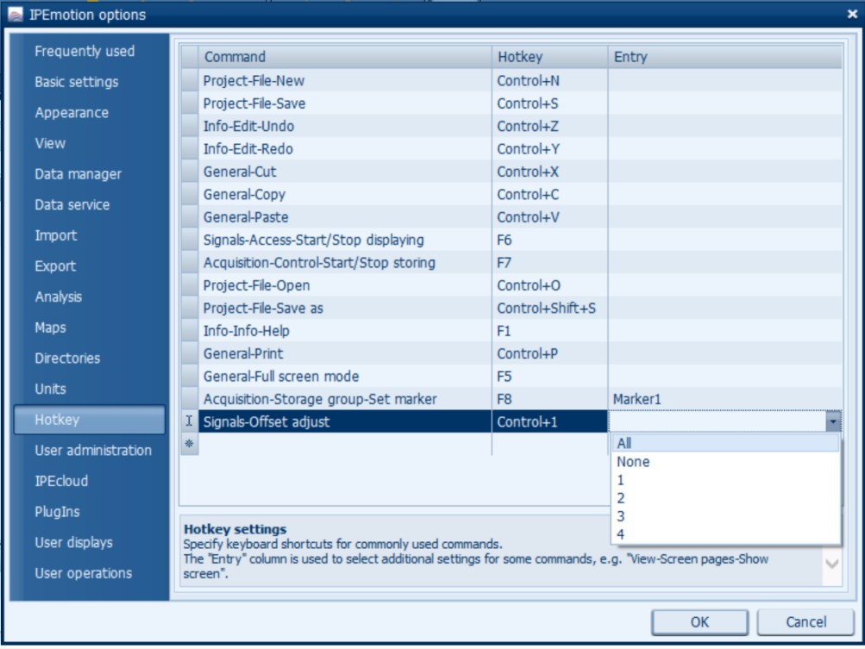Click the Control+P hotkey cell
Image resolution: width=865 pixels, height=649 pixels.
(x=549, y=353)
